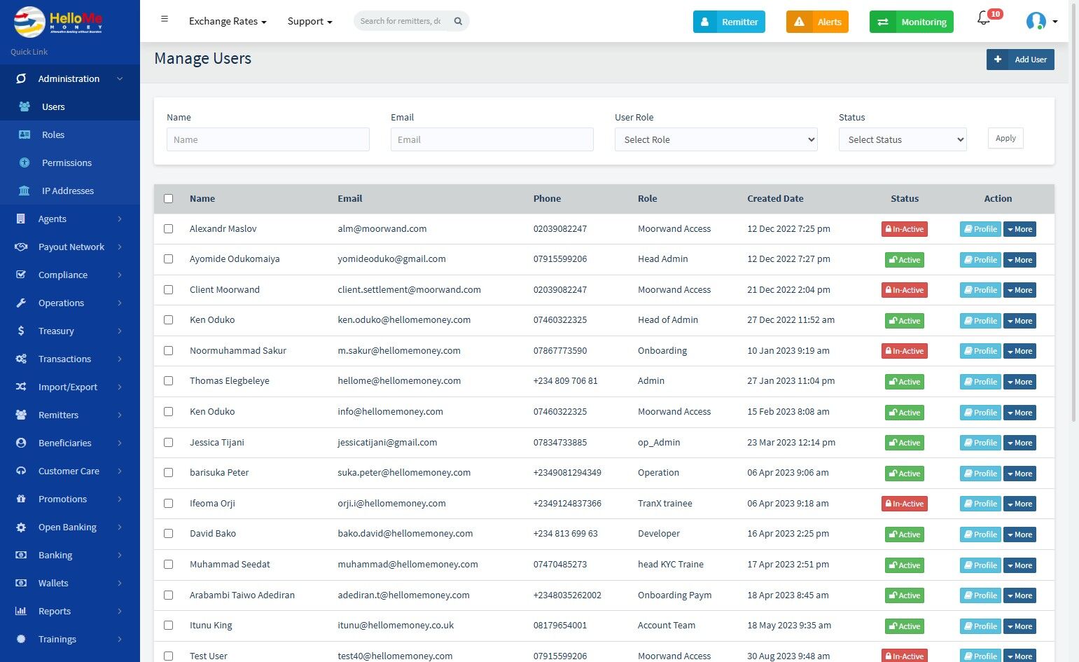Check the box for Ayomide Odukomaiya
The width and height of the screenshot is (1079, 662).
(x=168, y=258)
